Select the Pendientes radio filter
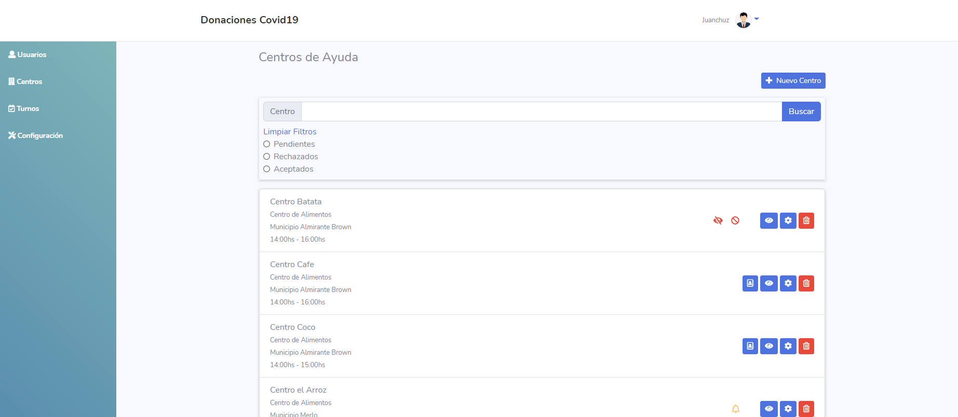The height and width of the screenshot is (417, 958). pyautogui.click(x=267, y=144)
